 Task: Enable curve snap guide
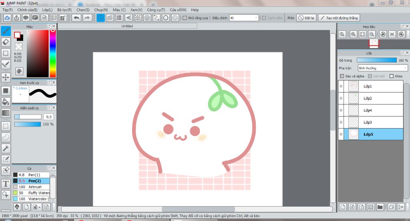pyautogui.click(x=157, y=18)
